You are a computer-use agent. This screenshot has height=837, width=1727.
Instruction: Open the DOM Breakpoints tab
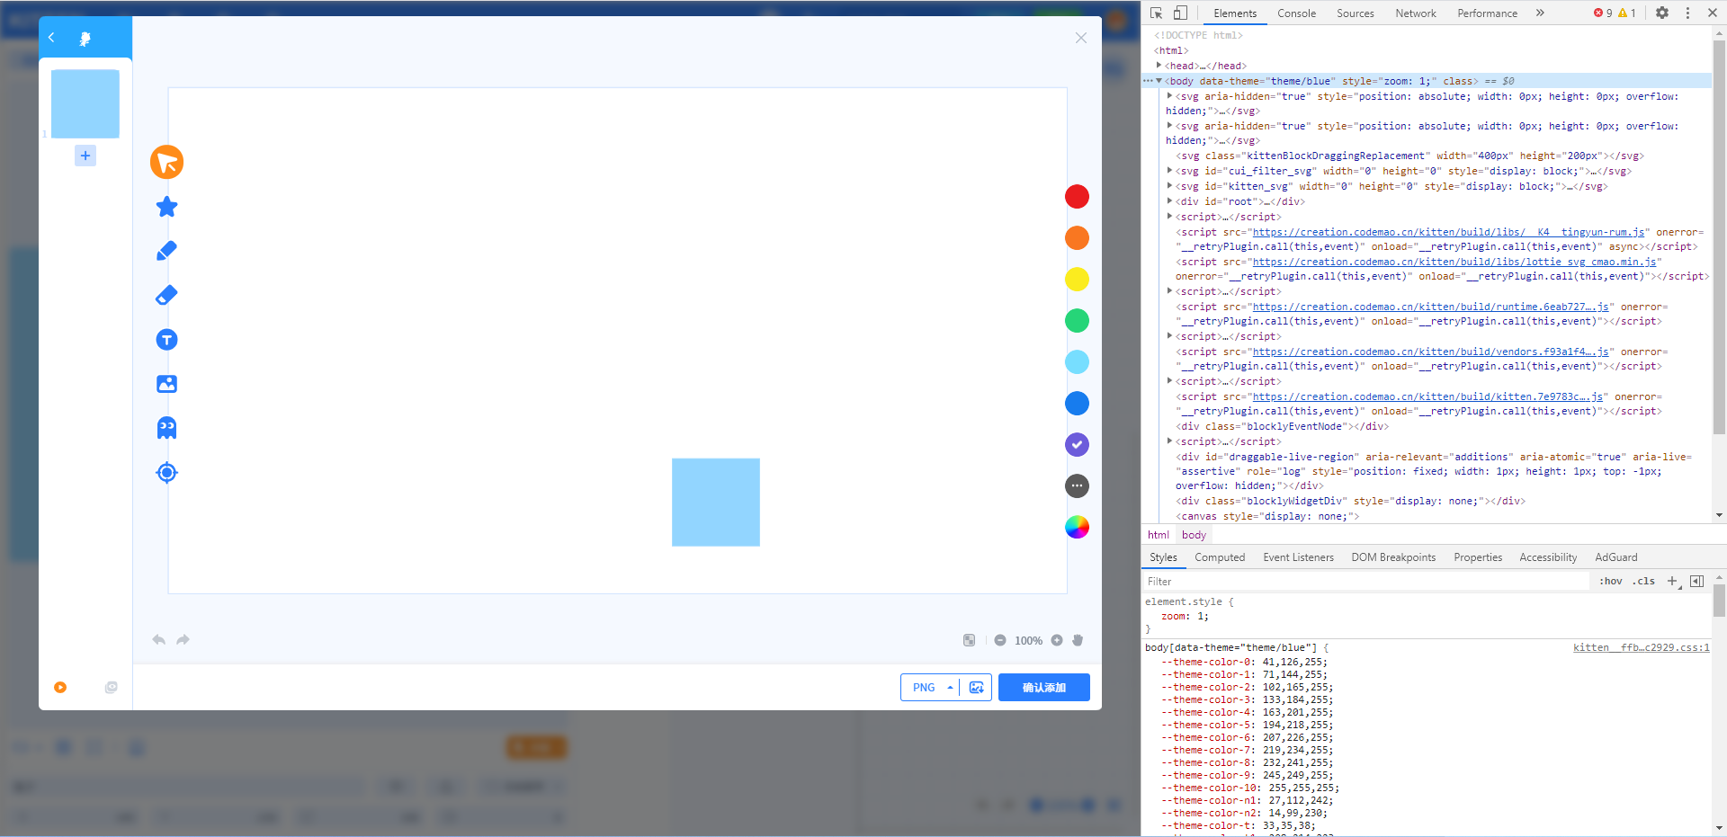[x=1393, y=557]
